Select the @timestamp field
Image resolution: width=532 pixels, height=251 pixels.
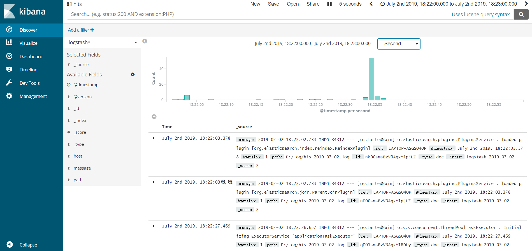pos(86,85)
